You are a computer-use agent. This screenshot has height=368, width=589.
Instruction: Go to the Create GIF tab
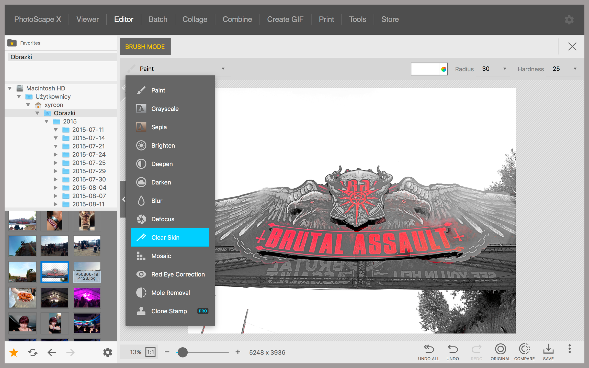285,19
